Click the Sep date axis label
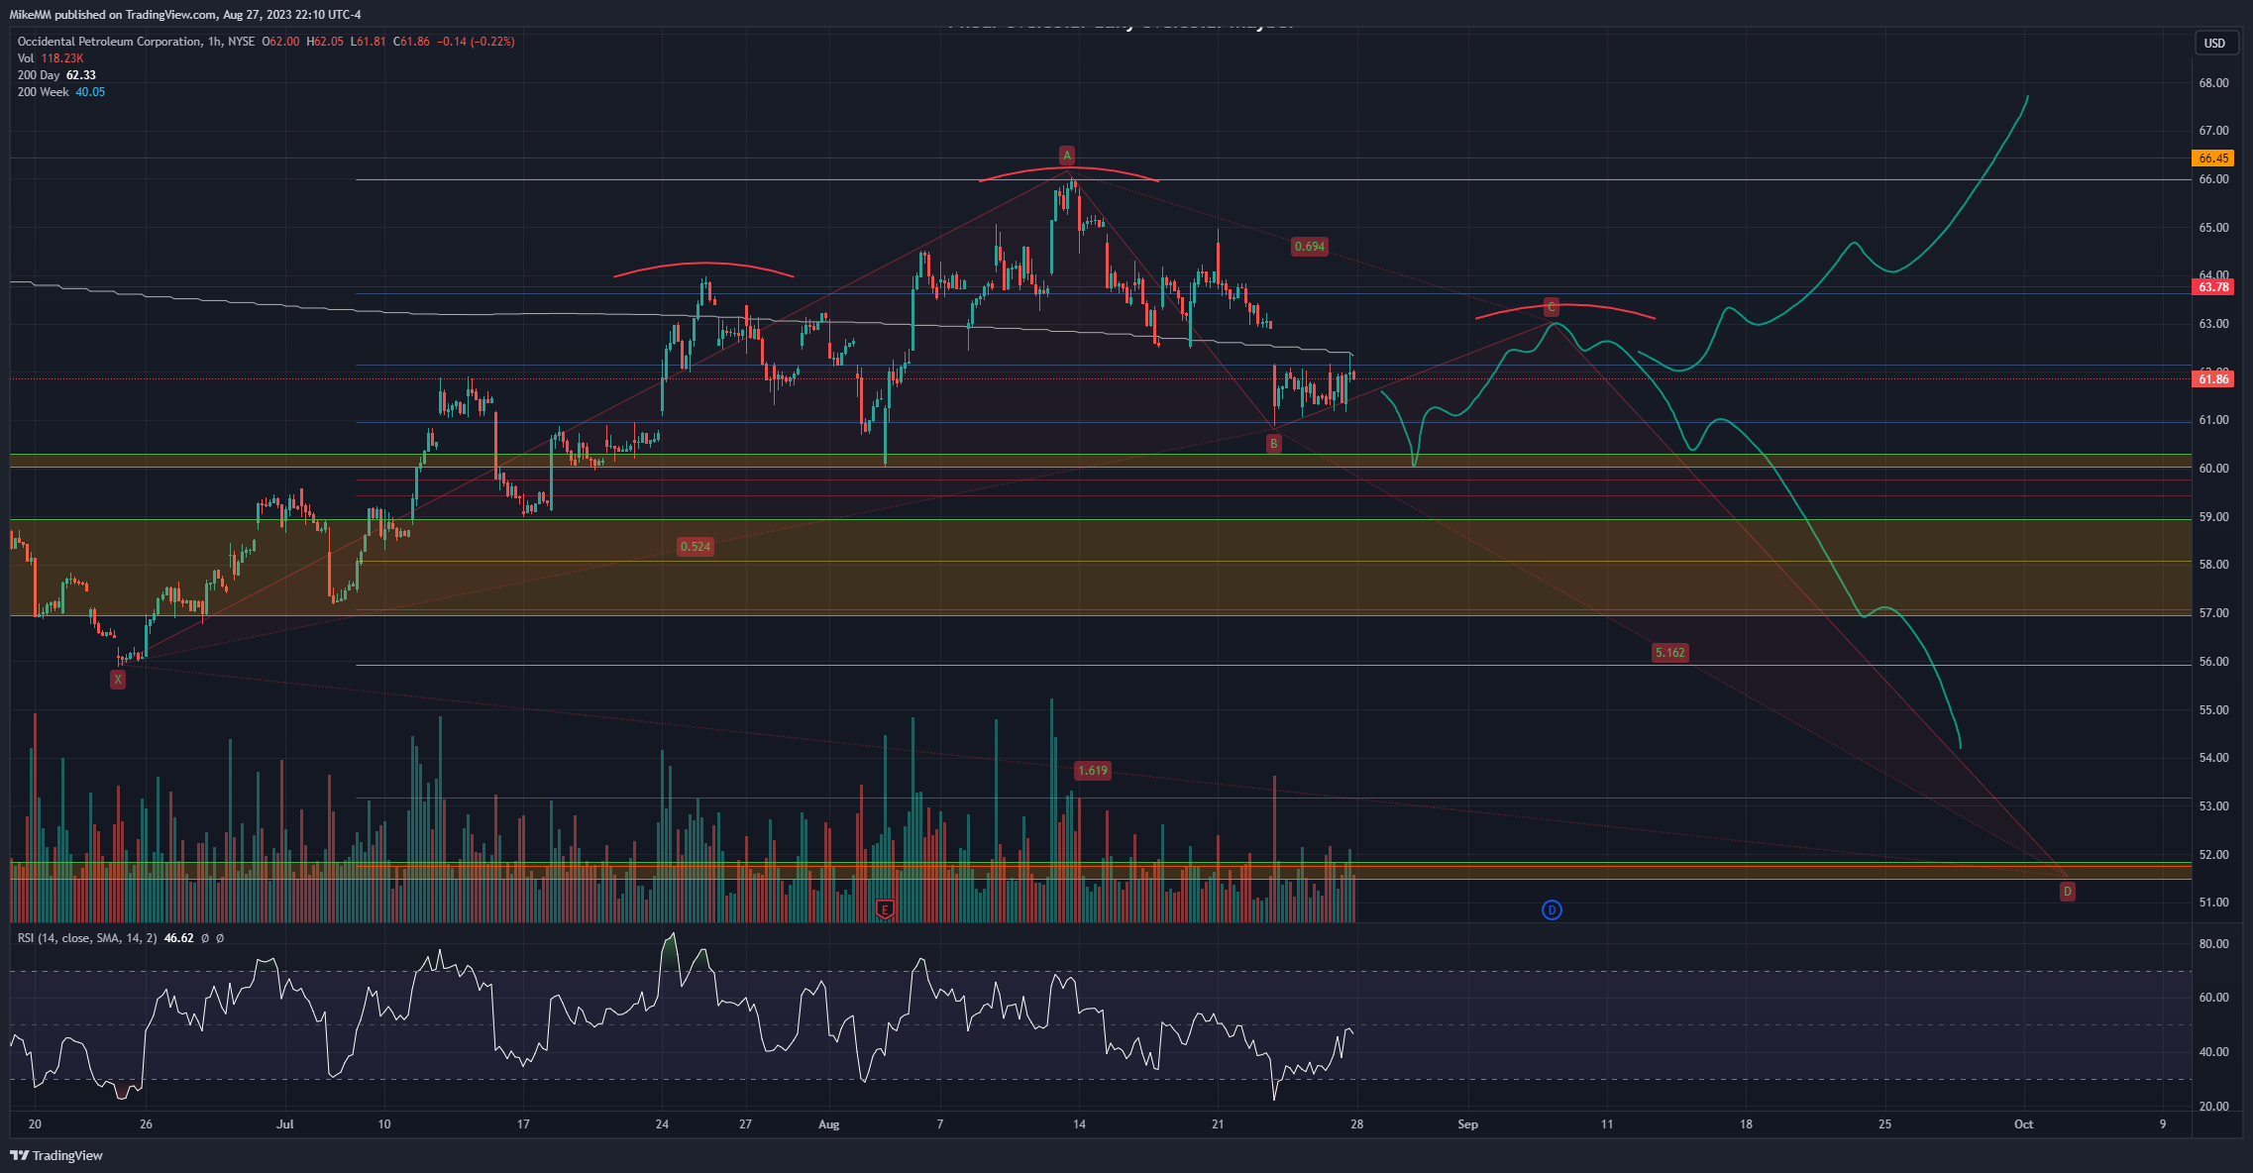The image size is (2253, 1173). coord(1467,1124)
